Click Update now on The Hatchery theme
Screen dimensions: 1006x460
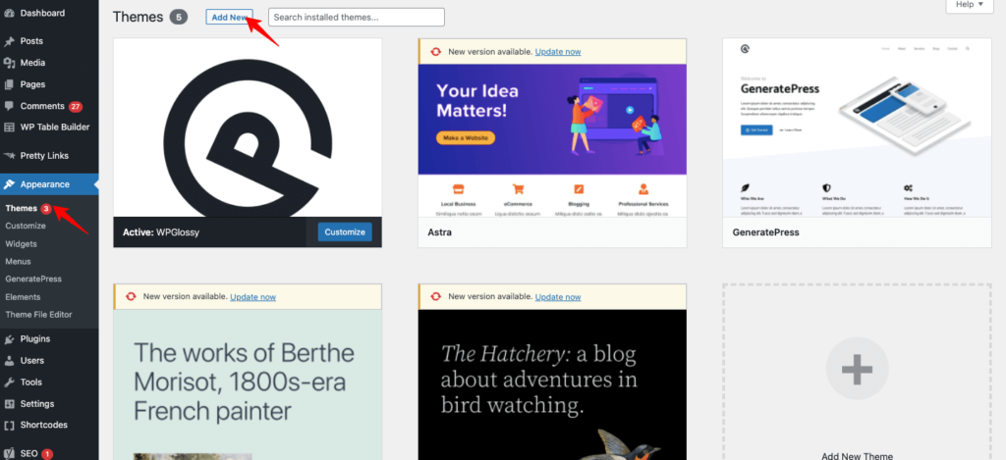tap(558, 296)
